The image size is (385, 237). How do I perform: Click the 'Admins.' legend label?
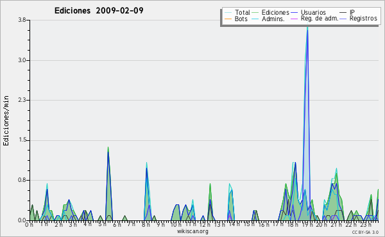coord(273,19)
